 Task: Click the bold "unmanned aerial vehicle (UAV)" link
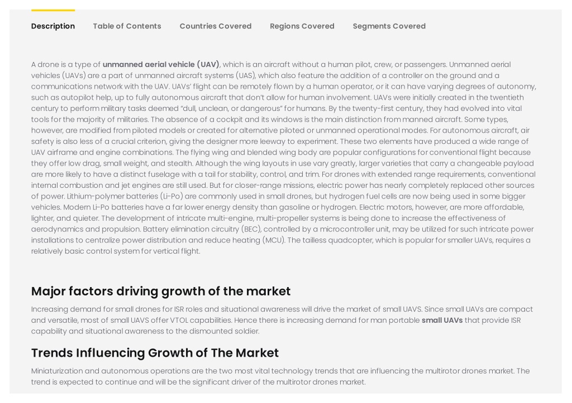161,65
